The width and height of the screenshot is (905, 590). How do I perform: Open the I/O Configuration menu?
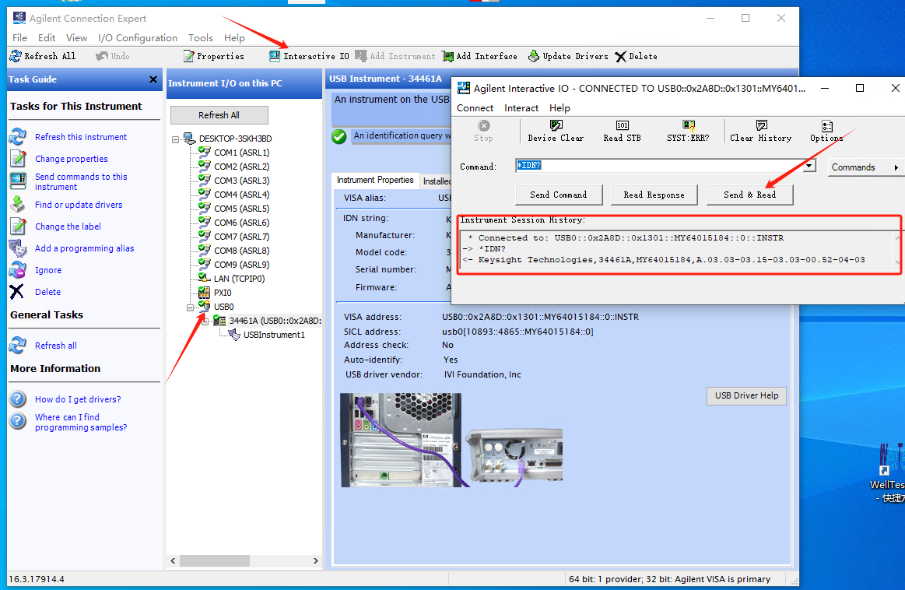(138, 37)
